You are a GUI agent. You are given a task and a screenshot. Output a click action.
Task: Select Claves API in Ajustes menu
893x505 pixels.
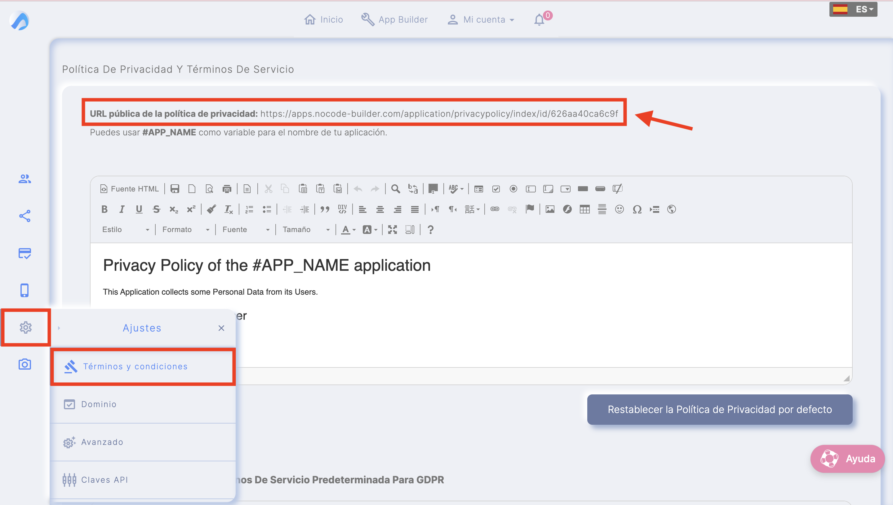(x=143, y=480)
